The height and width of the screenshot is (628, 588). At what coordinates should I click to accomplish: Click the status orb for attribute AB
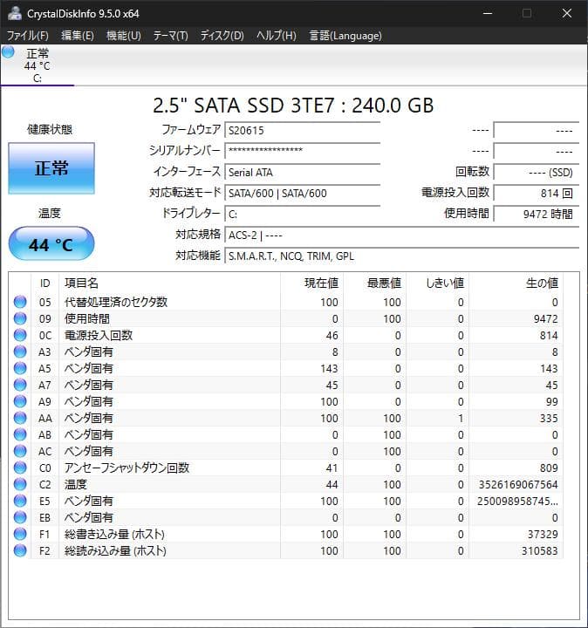pos(20,434)
